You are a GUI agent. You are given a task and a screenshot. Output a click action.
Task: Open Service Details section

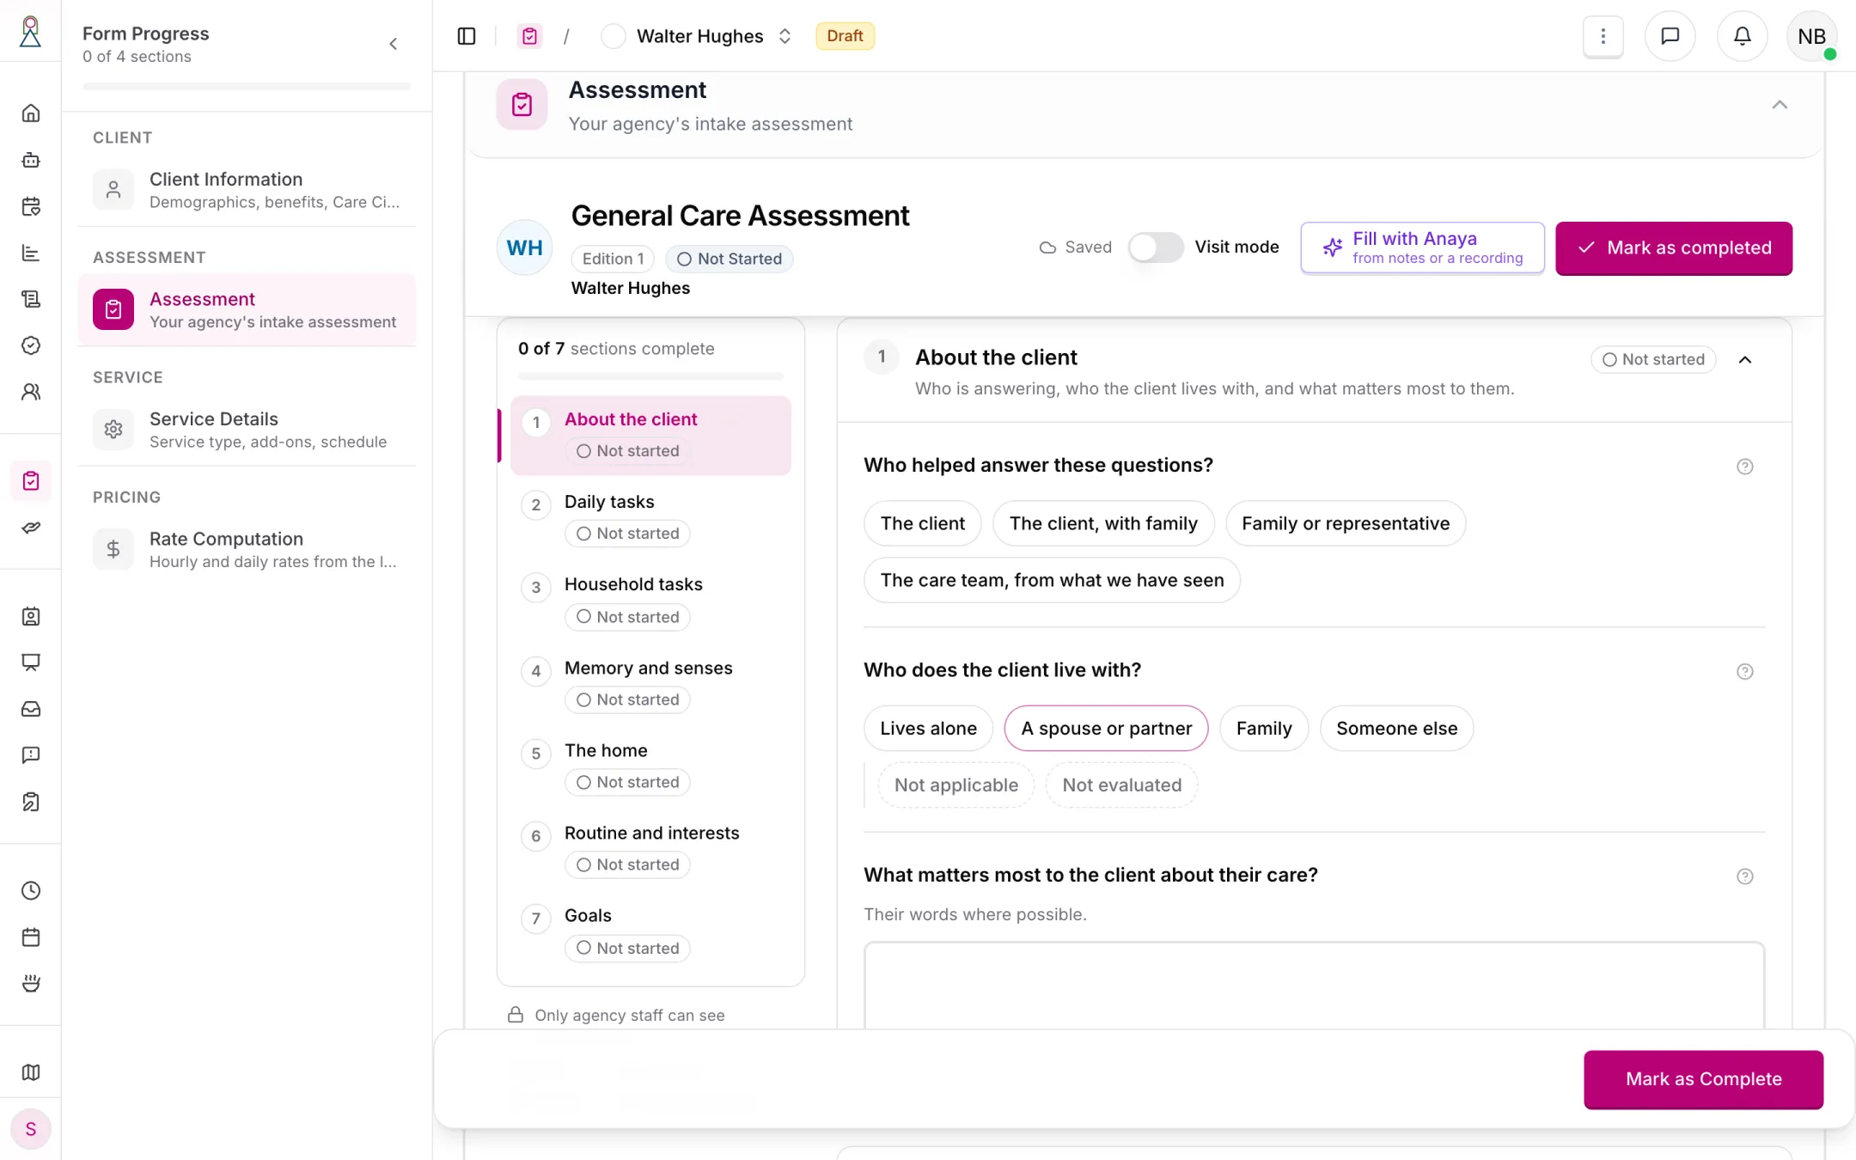[x=247, y=430]
